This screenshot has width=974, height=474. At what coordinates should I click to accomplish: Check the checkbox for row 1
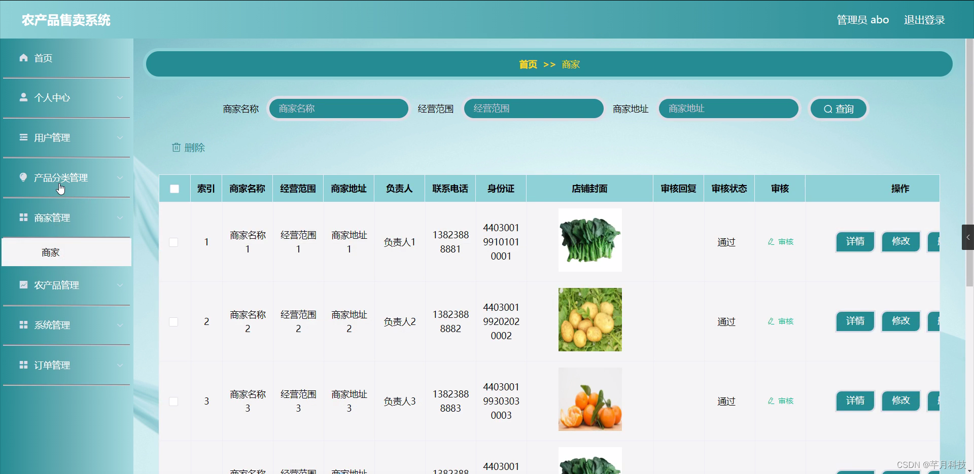coord(173,242)
